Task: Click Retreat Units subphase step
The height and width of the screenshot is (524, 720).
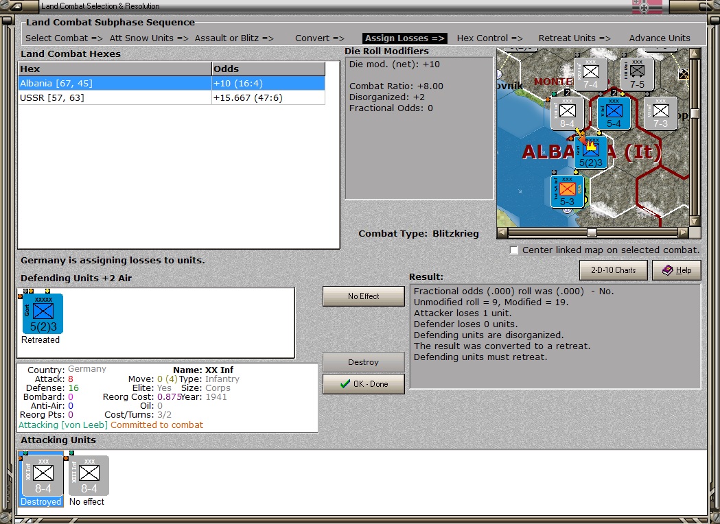Action: click(574, 38)
